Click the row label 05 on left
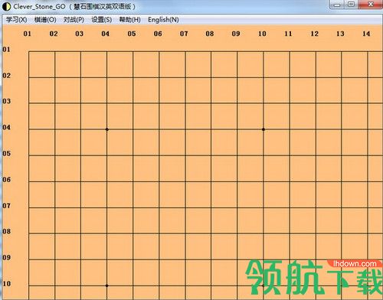383x300 pixels. click(x=6, y=153)
